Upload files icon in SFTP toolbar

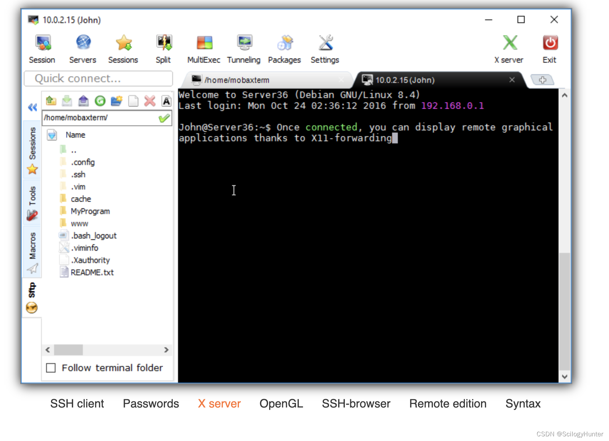point(84,101)
